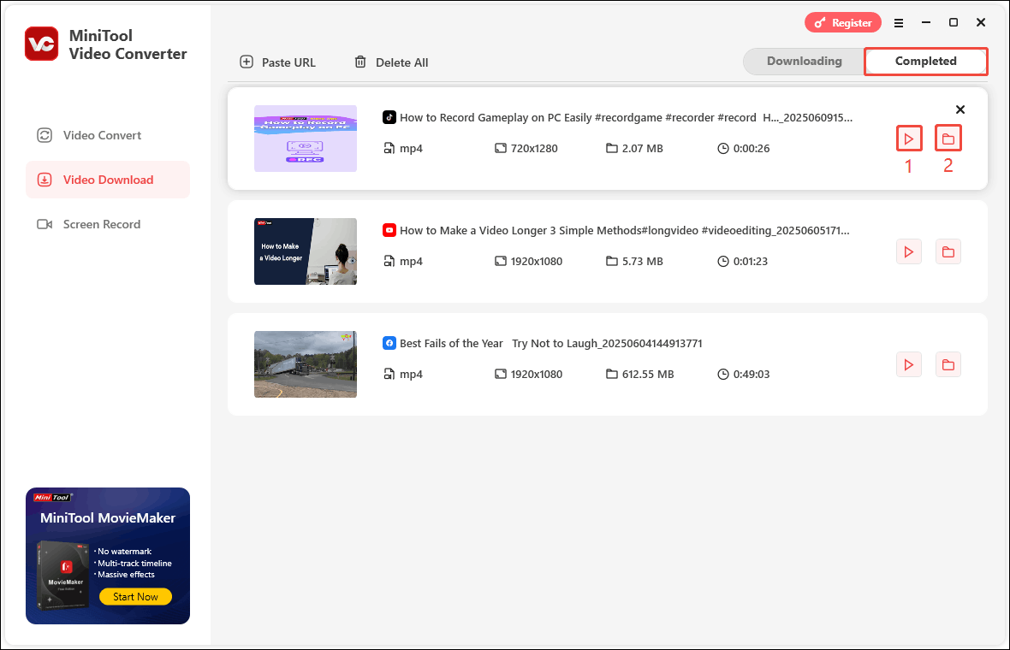Click the Screen Record camera icon

click(x=45, y=224)
